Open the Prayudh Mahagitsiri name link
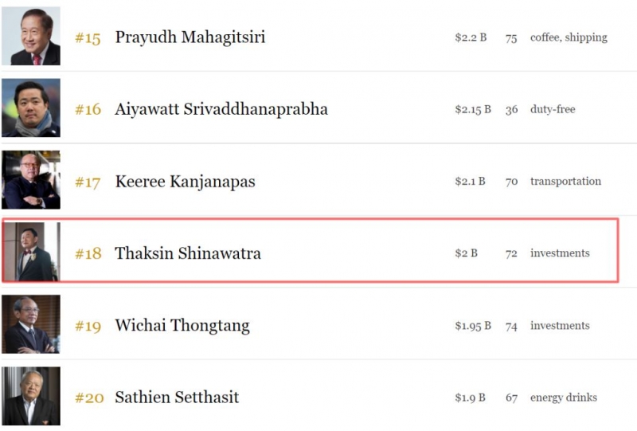The width and height of the screenshot is (637, 431). pos(190,37)
